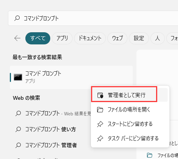Select the すべて filter tab
Viewport: 178px width, 159px height.
[x=38, y=38]
